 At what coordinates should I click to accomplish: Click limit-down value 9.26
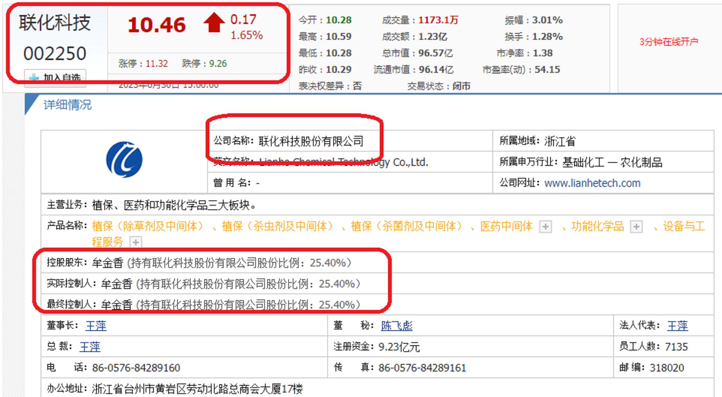(218, 63)
